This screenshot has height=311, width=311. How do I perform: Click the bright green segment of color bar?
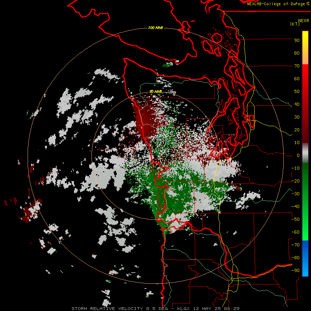[305, 228]
